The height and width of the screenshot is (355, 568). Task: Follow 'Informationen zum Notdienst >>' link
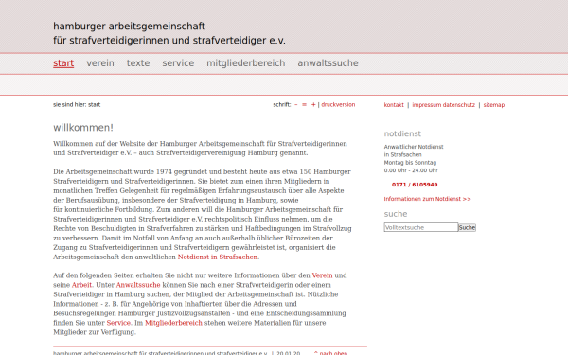point(428,199)
